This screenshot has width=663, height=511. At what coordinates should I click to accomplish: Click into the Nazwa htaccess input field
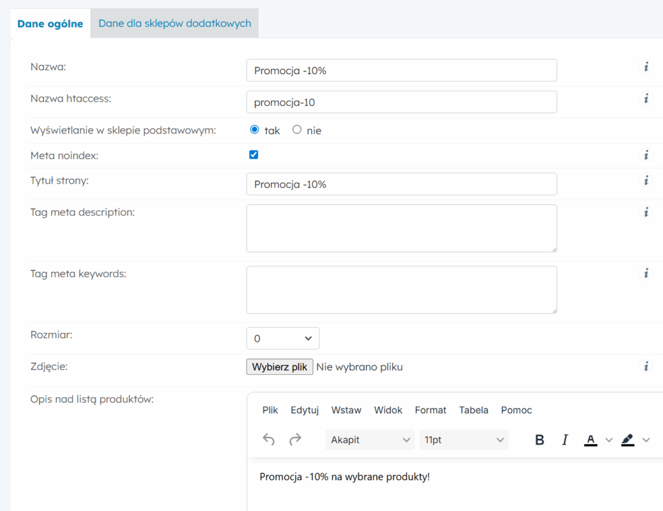(x=401, y=102)
